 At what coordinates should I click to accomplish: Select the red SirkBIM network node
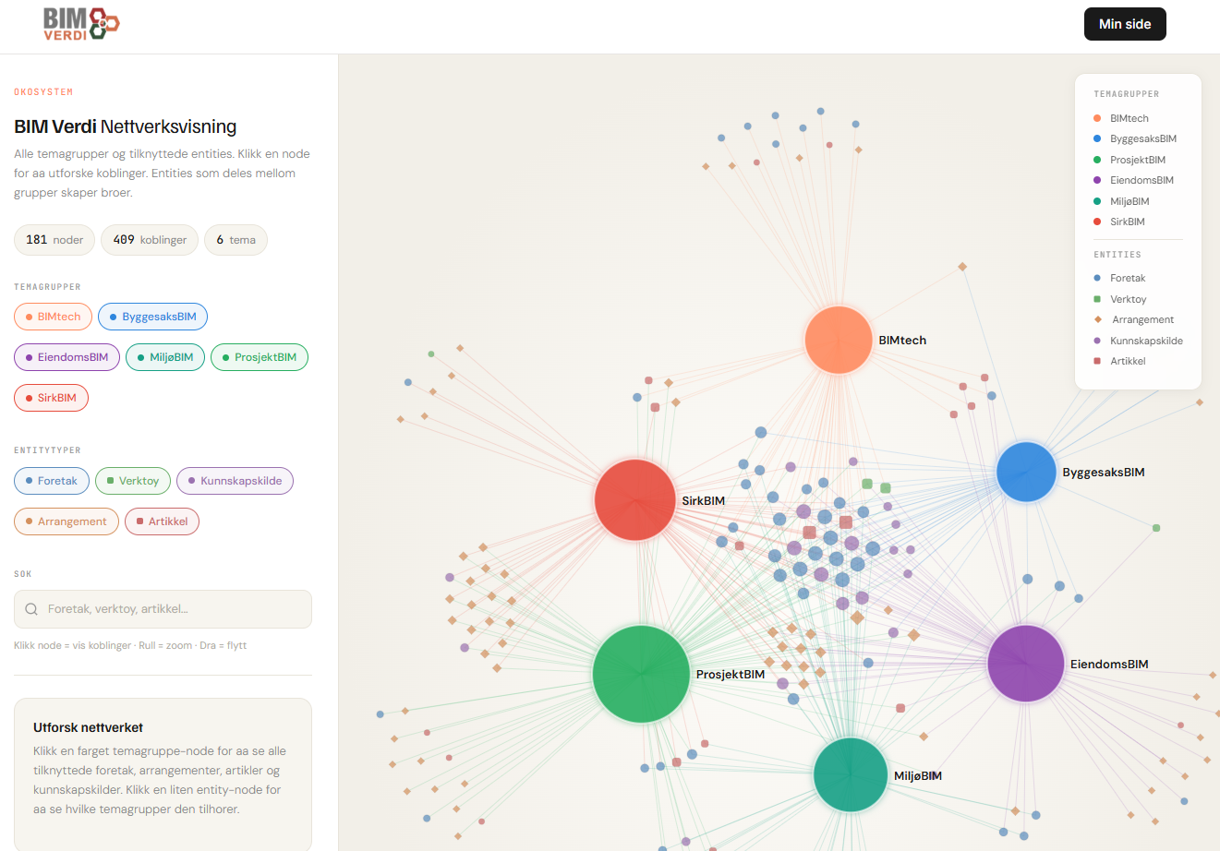tap(635, 499)
